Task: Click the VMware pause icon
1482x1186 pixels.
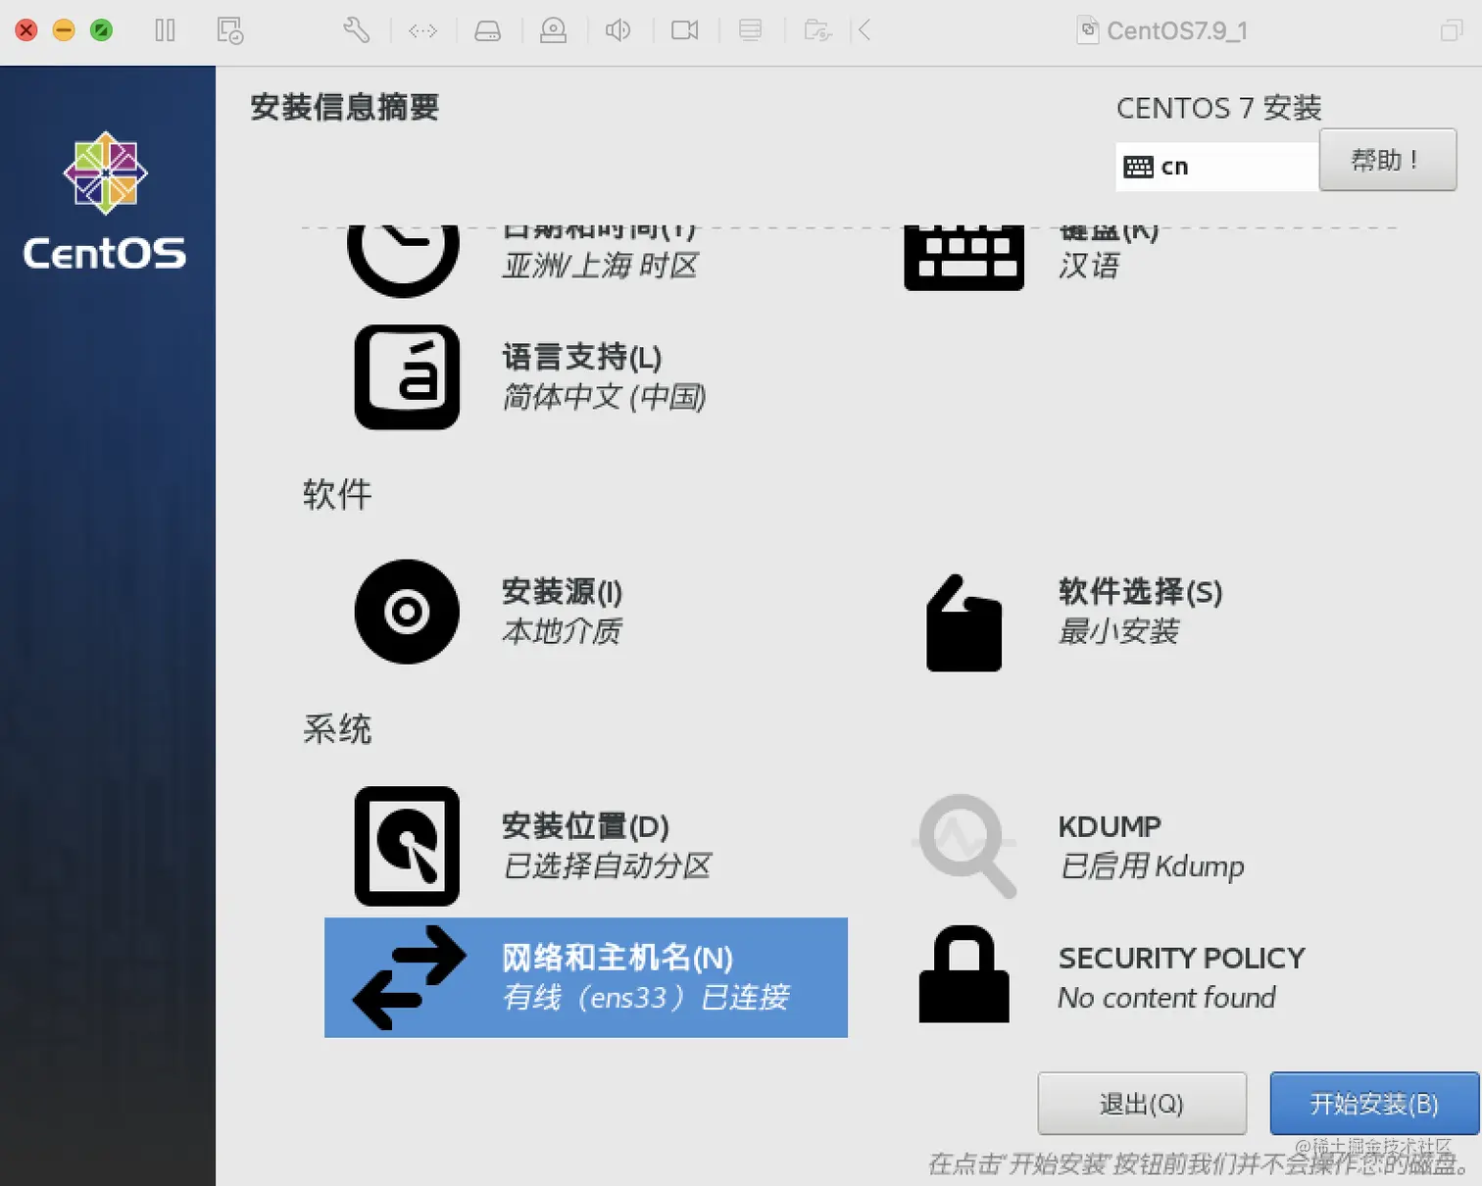Action: tap(165, 31)
